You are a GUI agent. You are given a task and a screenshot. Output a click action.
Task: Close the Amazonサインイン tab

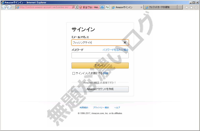pos(141,8)
